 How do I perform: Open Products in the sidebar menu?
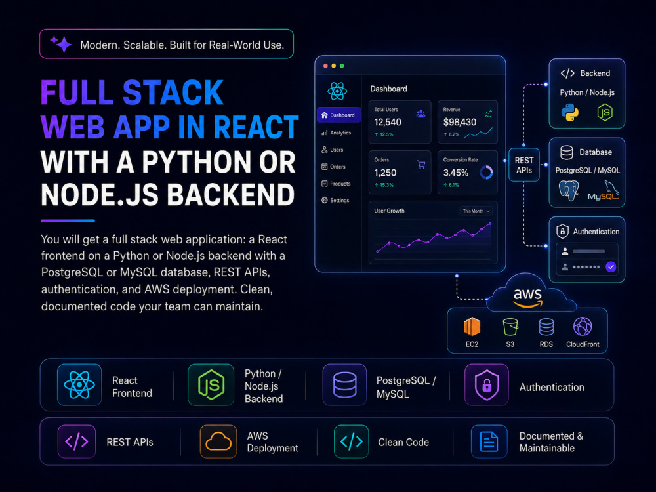click(x=336, y=184)
